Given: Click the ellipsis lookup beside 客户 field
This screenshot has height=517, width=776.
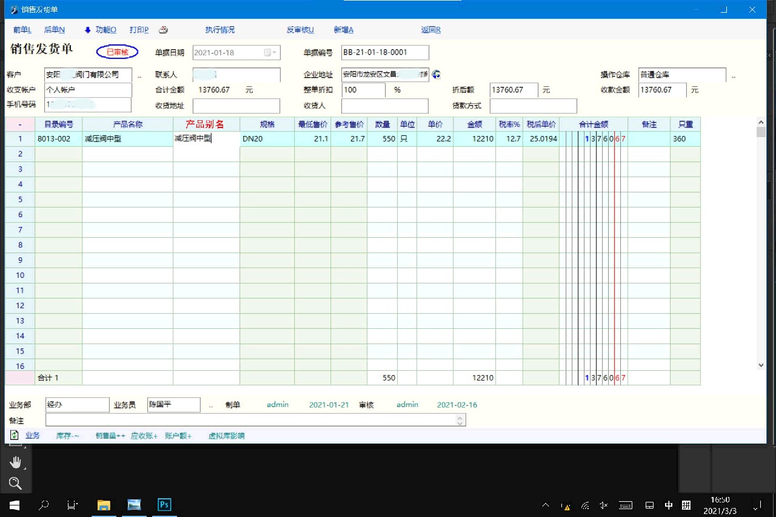Looking at the screenshot, I should 139,76.
